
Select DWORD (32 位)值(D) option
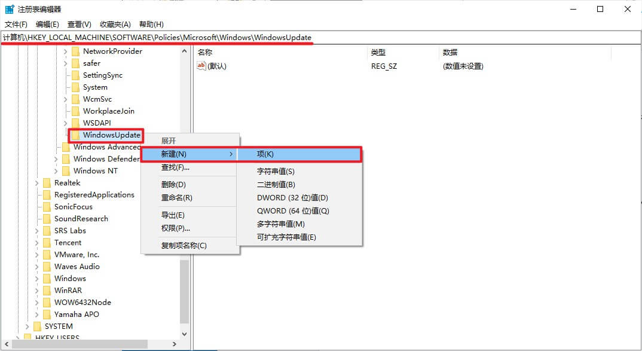tap(292, 198)
